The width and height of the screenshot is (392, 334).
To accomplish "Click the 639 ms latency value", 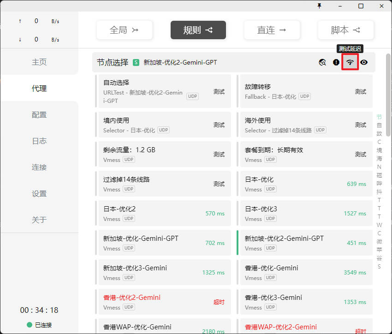I will (356, 184).
